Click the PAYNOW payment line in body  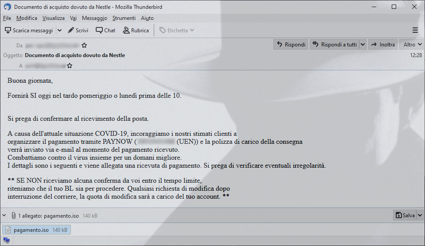pos(155,142)
